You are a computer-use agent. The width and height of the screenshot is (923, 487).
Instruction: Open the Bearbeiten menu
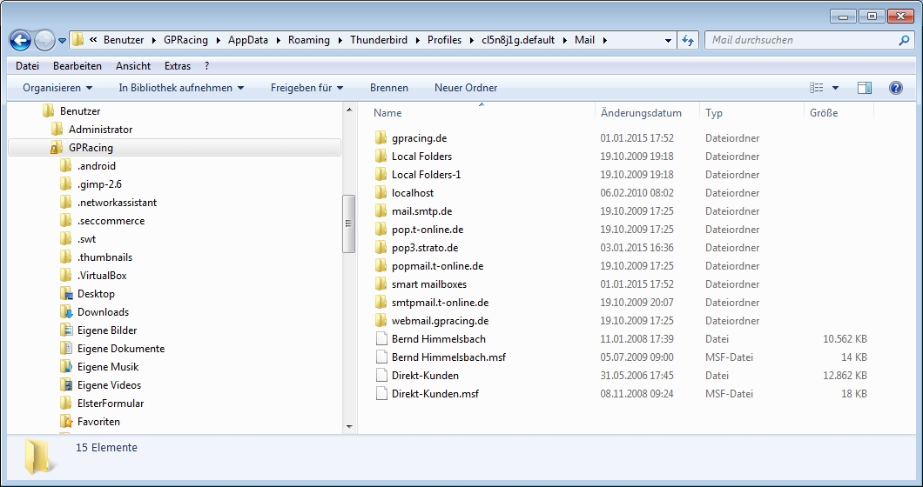[x=77, y=66]
